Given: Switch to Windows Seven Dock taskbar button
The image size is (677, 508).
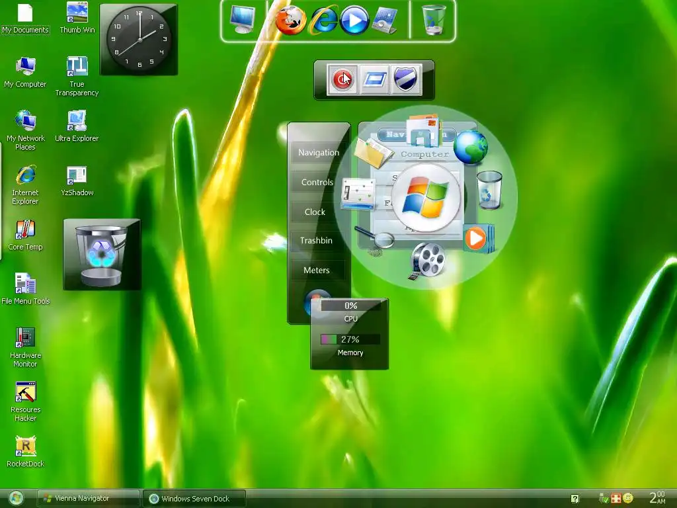Looking at the screenshot, I should 194,499.
